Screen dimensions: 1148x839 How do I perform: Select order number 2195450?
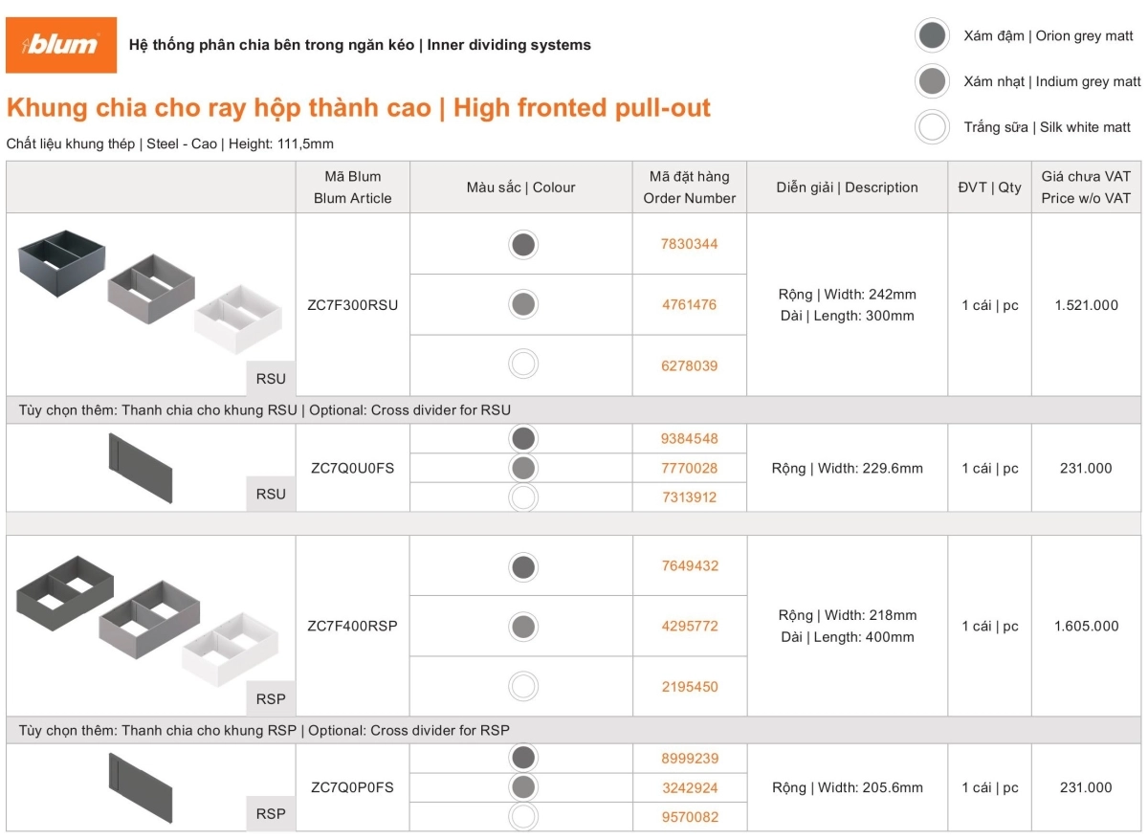point(689,687)
